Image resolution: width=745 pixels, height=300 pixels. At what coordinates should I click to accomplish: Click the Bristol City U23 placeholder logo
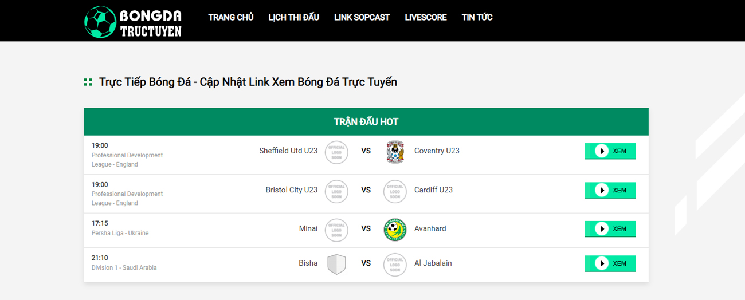(336, 190)
